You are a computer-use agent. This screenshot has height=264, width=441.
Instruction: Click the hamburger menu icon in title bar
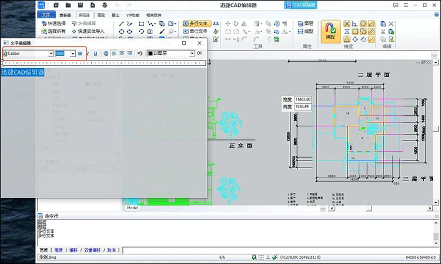(x=406, y=5)
